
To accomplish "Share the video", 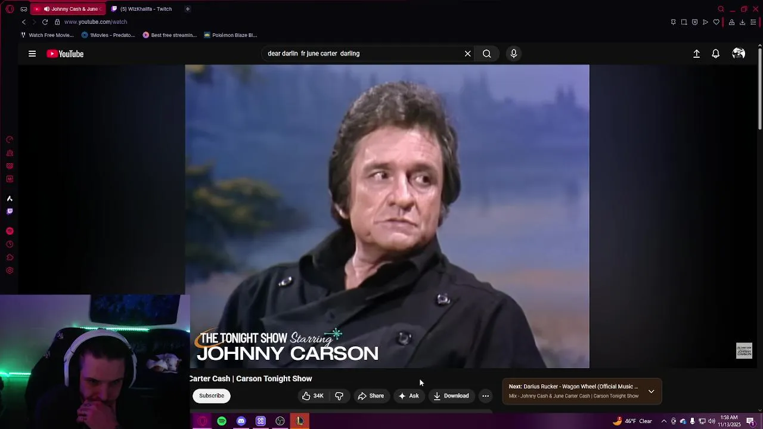I will [371, 396].
